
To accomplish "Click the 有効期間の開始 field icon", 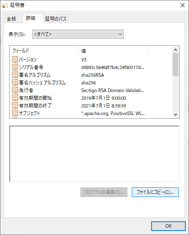I will tap(15, 98).
